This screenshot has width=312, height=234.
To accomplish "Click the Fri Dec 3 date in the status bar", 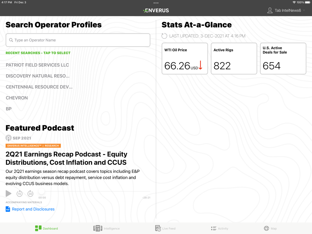I will [x=20, y=2].
